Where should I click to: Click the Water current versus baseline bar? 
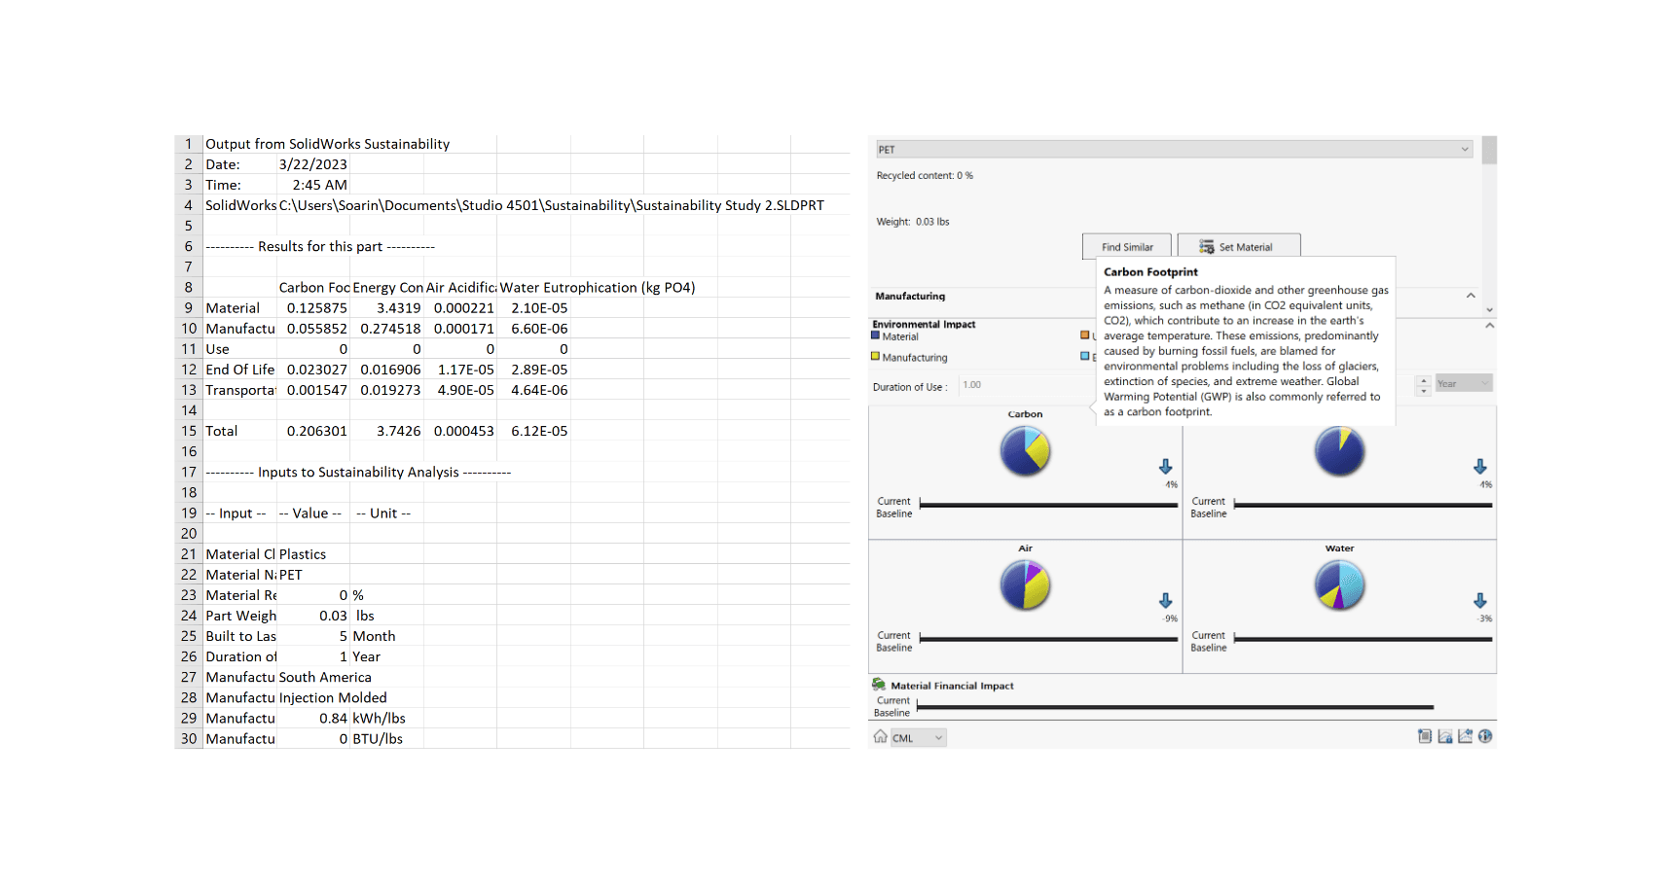(x=1363, y=639)
